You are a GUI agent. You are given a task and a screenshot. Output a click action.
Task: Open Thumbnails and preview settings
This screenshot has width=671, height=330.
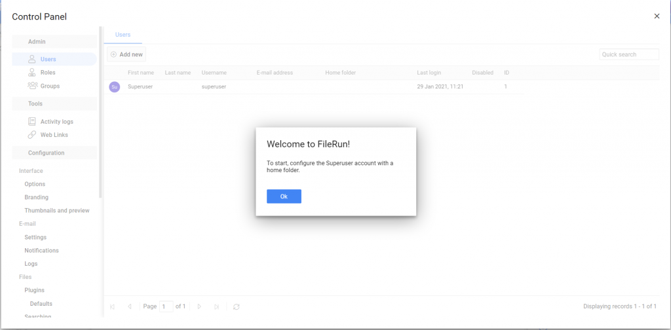[x=57, y=210]
